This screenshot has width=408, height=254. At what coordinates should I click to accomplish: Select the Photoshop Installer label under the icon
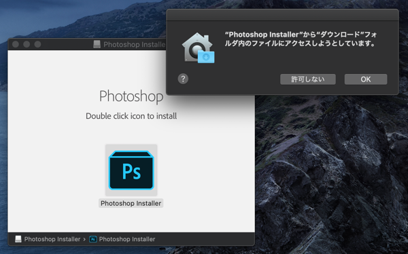click(131, 203)
